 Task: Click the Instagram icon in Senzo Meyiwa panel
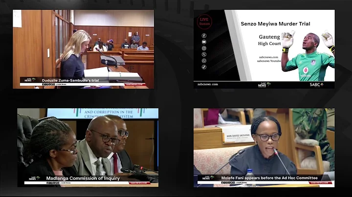pyautogui.click(x=204, y=48)
